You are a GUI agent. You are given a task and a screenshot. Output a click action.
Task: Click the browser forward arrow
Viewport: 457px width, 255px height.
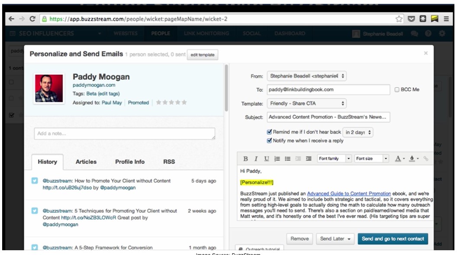tap(22, 19)
